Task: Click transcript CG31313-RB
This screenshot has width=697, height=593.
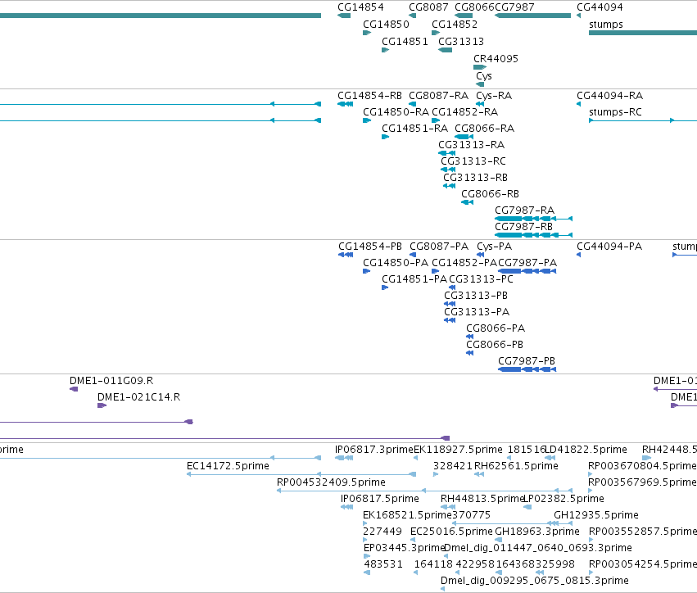Action: point(450,186)
